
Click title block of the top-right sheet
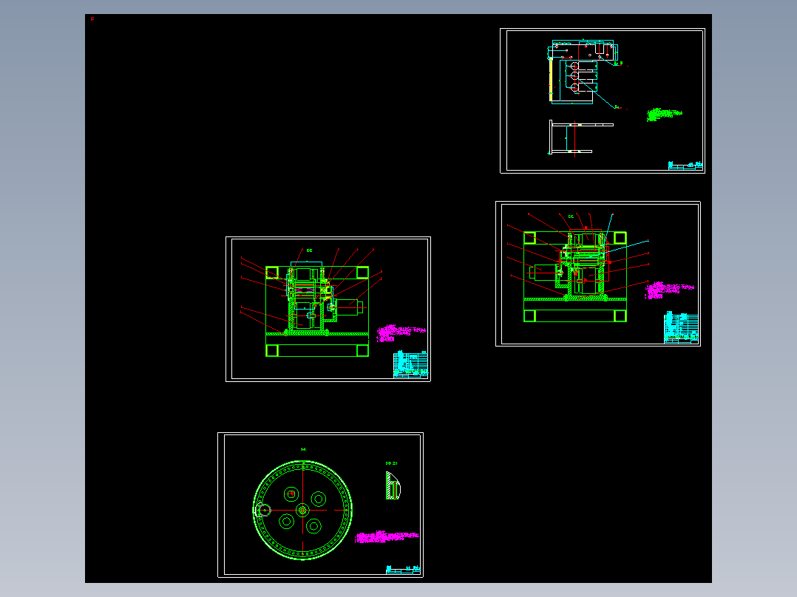tap(685, 166)
